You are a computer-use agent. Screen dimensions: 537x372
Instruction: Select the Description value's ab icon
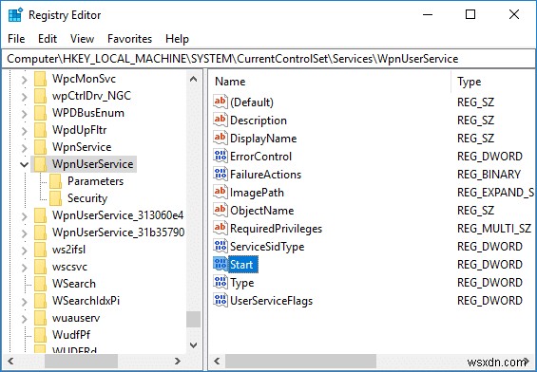click(x=221, y=120)
